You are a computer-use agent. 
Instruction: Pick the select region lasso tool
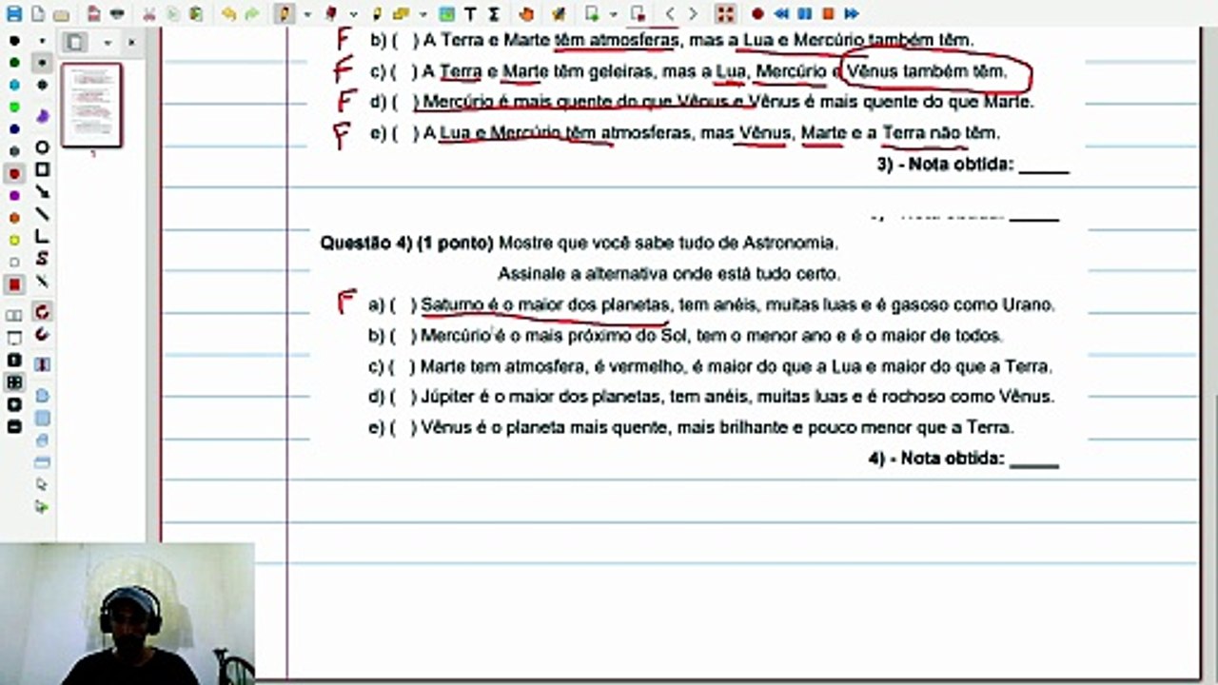click(x=43, y=395)
